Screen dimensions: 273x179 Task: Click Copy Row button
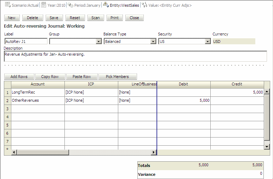point(50,77)
